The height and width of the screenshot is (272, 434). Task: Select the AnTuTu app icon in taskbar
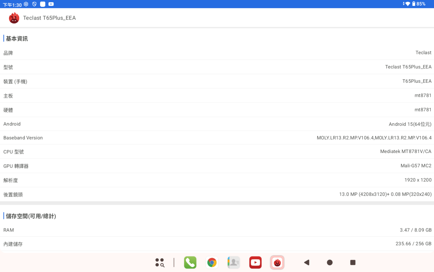[277, 263]
